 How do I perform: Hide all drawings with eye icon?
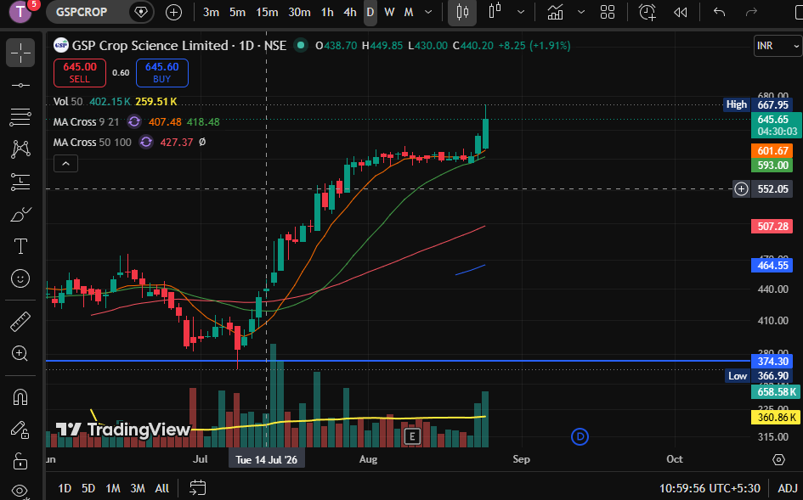point(20,492)
